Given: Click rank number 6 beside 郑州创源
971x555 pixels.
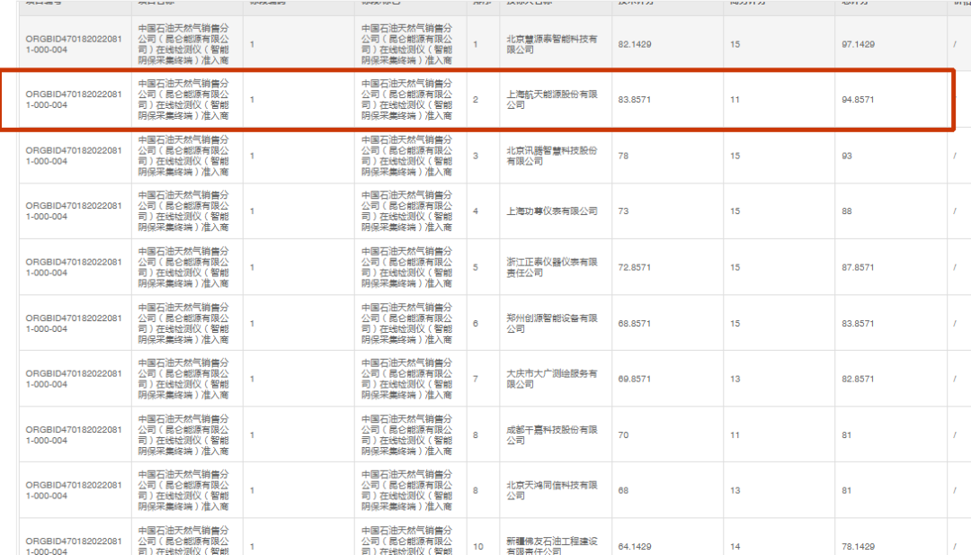Looking at the screenshot, I should click(476, 323).
